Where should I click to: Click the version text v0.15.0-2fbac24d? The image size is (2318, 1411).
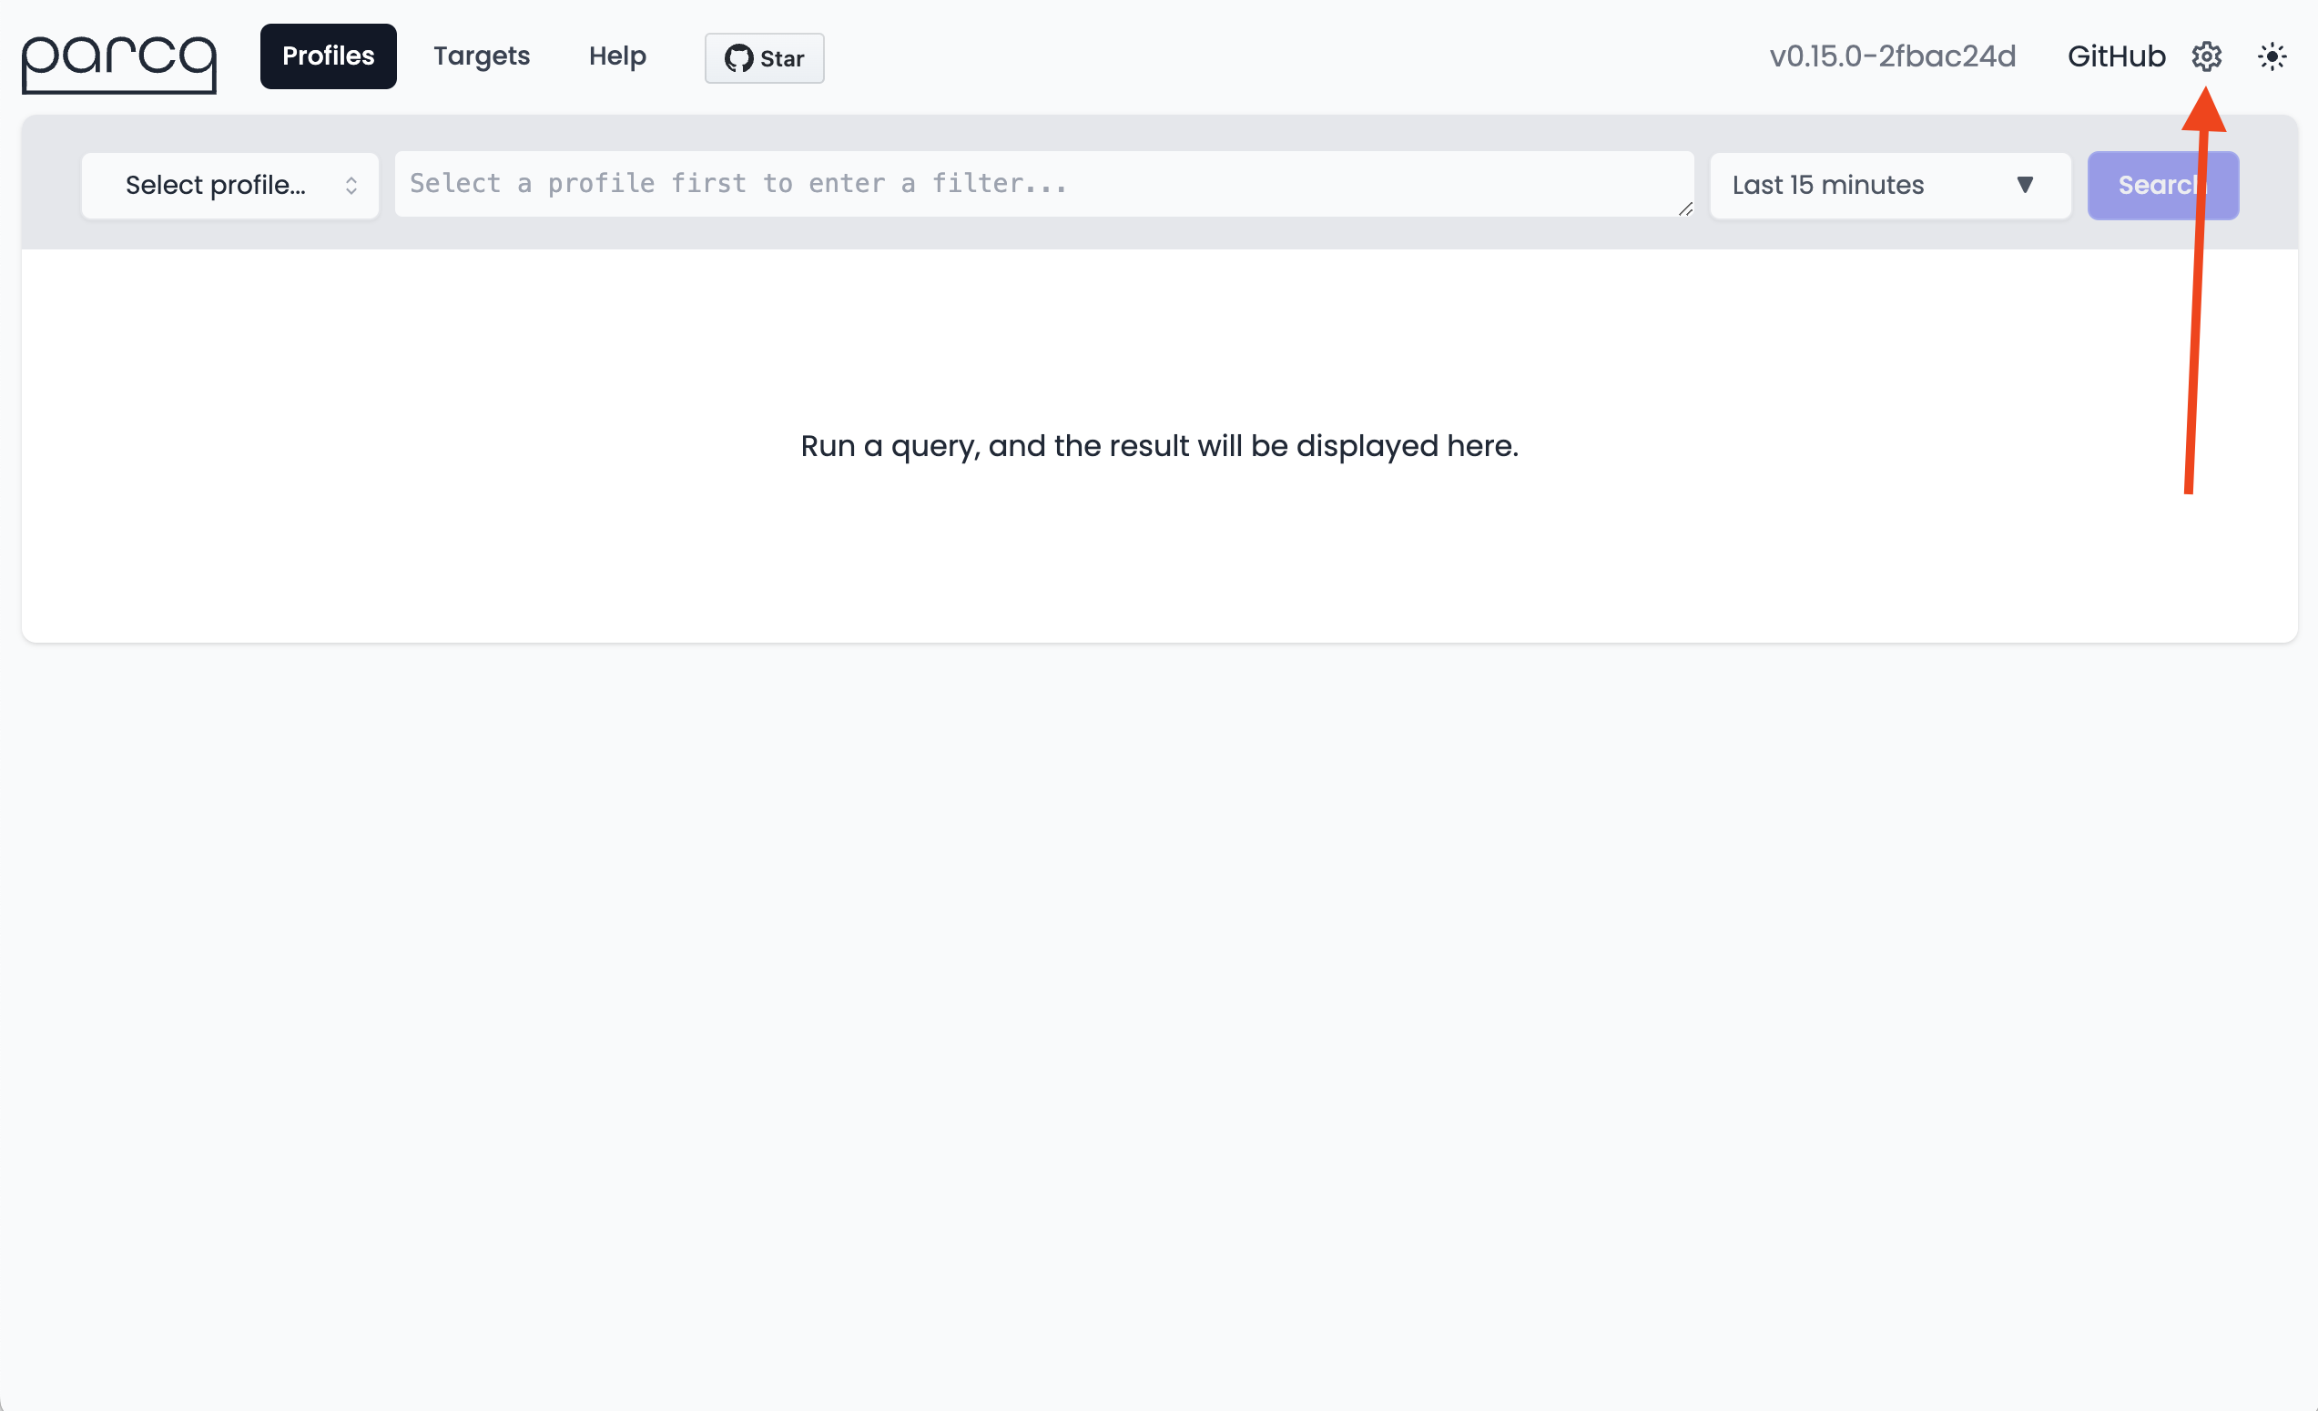[x=1892, y=56]
